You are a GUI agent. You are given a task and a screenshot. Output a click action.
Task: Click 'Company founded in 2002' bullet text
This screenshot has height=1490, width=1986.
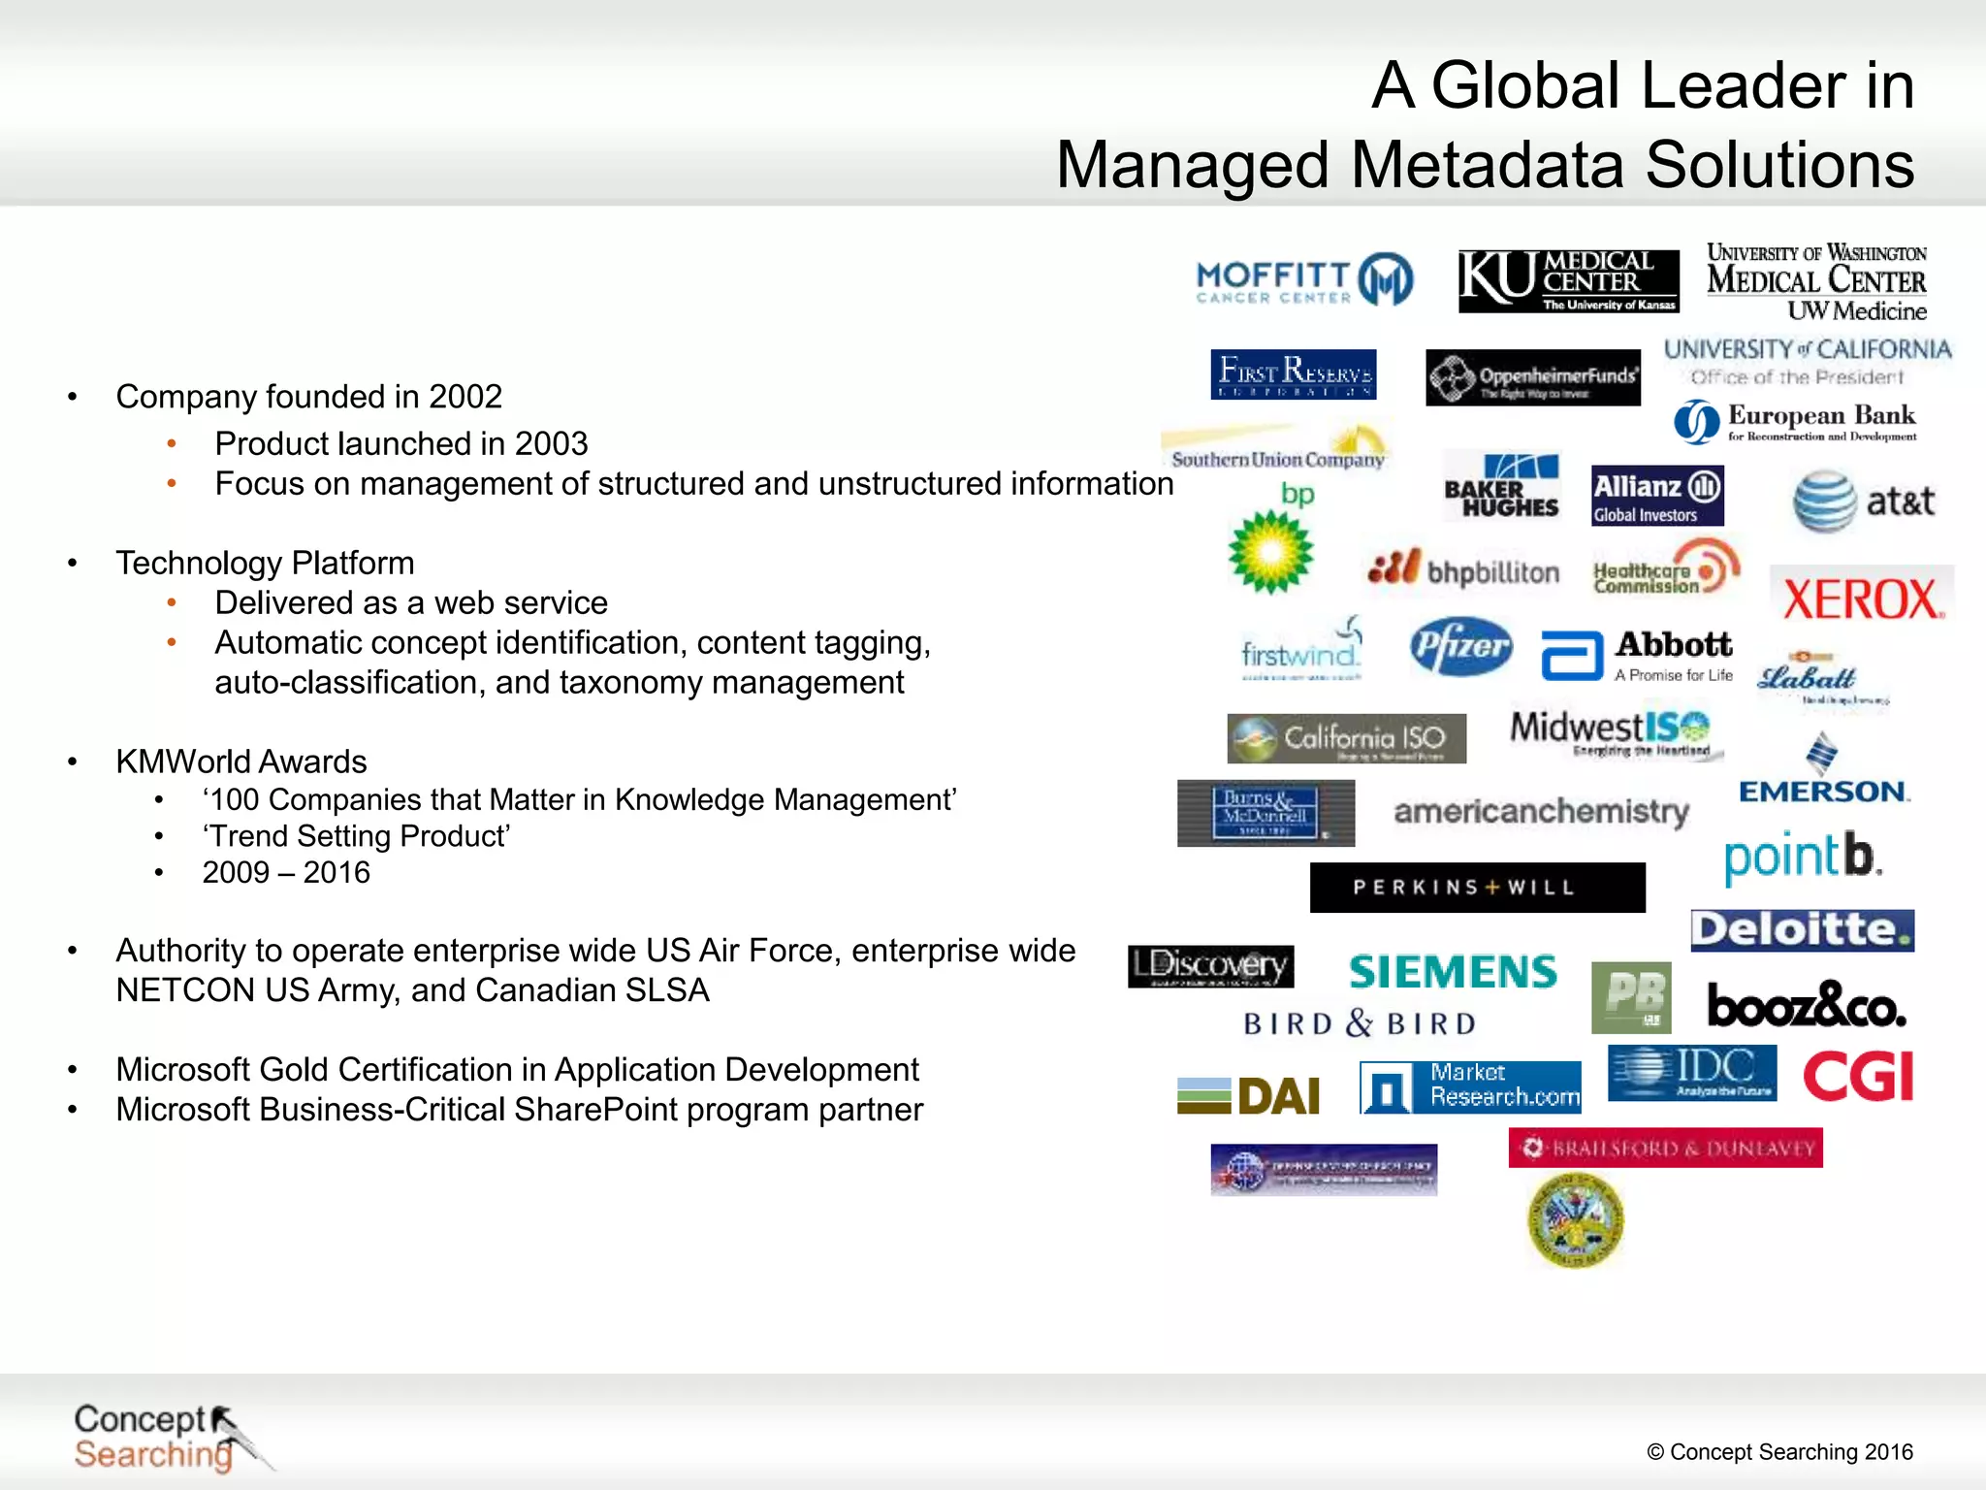[x=308, y=397]
